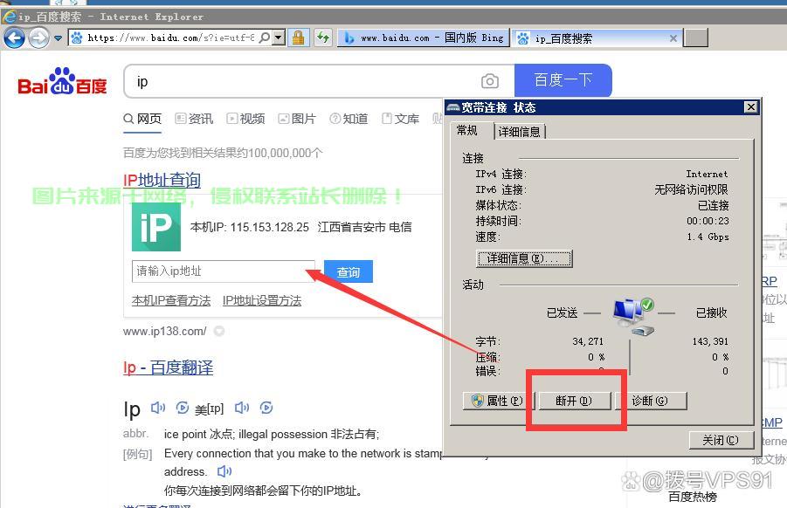Open the recent pages dropdown arrow
The height and width of the screenshot is (508, 787).
click(x=59, y=38)
